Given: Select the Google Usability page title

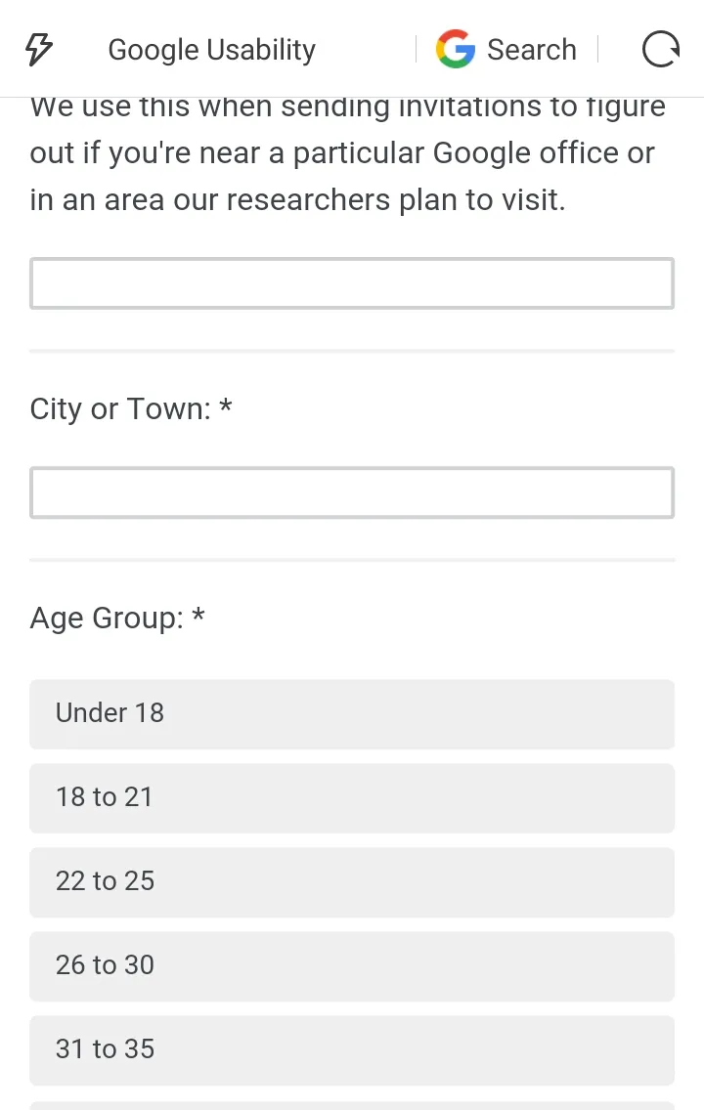Looking at the screenshot, I should 212,50.
